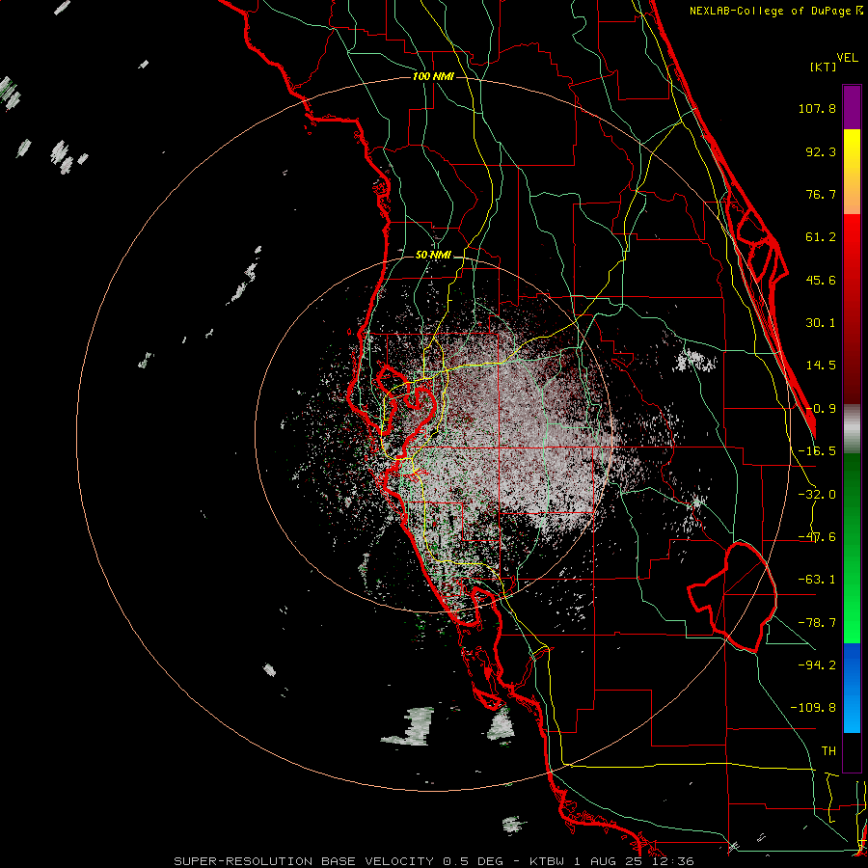Click the [KT] units label
Image resolution: width=868 pixels, height=868 pixels.
[x=824, y=67]
